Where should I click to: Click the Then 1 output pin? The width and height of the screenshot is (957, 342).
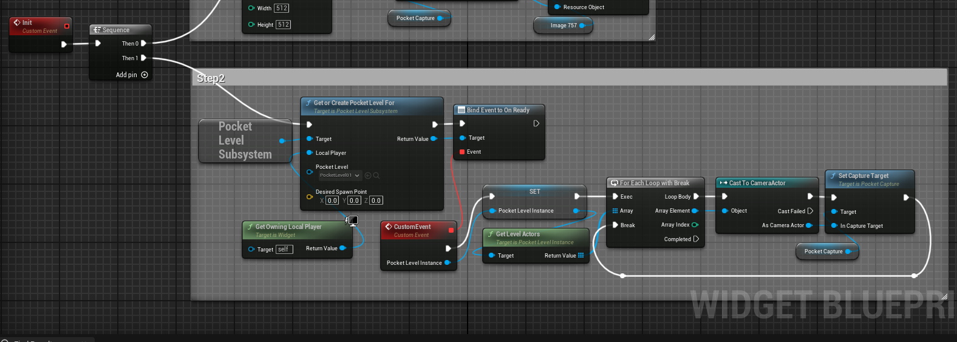coord(144,58)
